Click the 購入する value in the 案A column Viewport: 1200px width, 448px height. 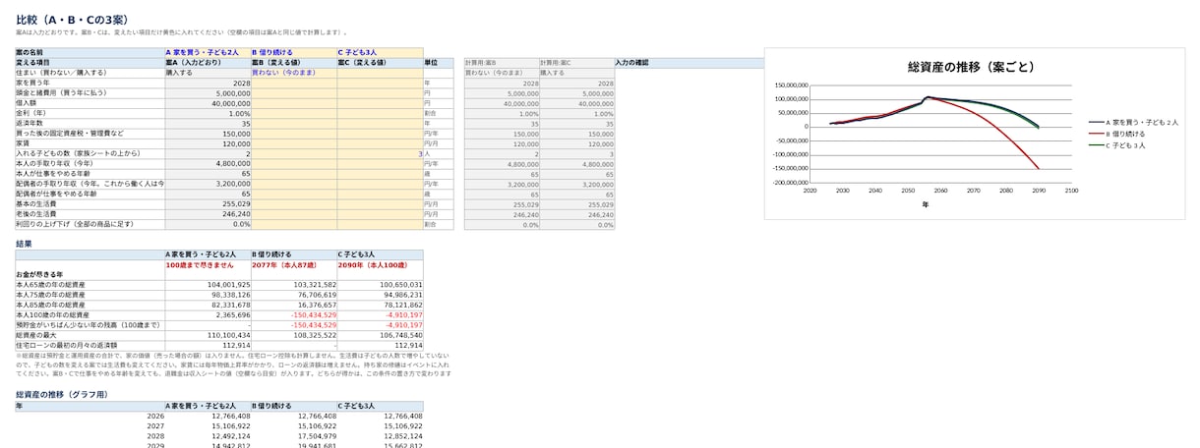point(208,73)
